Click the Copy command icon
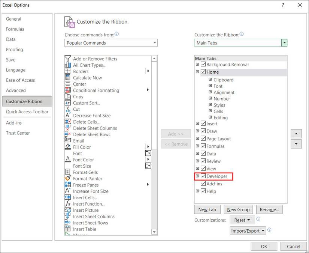The height and width of the screenshot is (253, 309). point(67,96)
